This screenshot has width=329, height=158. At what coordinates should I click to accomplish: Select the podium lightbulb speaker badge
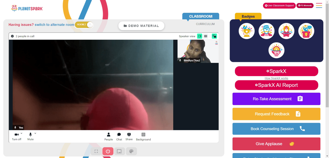pos(306,31)
